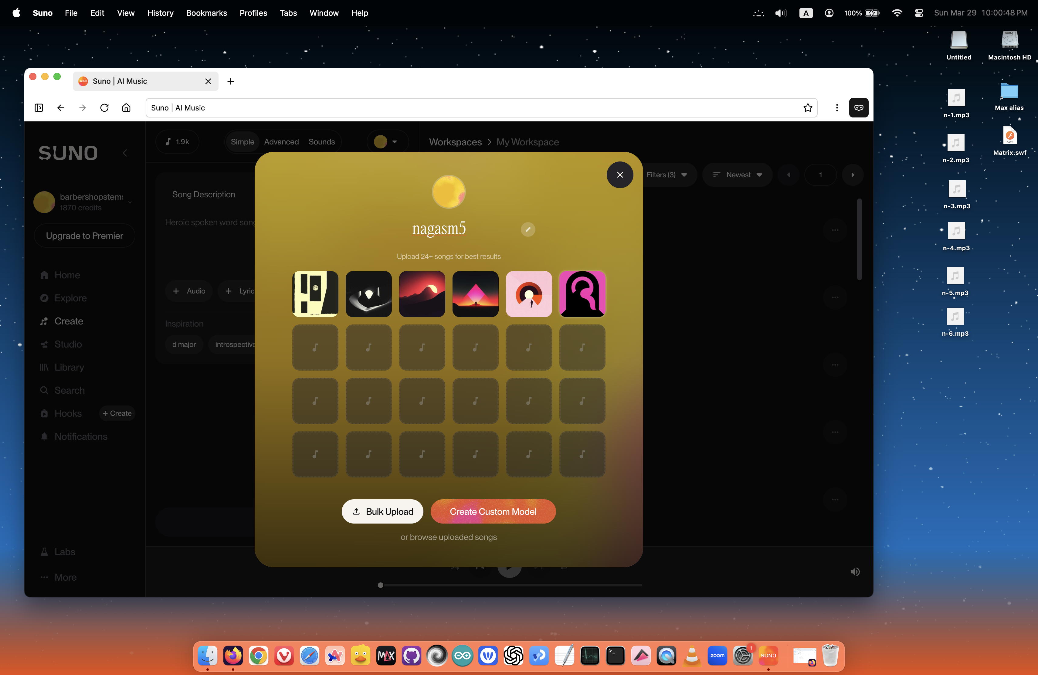The image size is (1038, 675).
Task: Click the pencil edit icon beside nagasm5
Action: click(x=528, y=229)
